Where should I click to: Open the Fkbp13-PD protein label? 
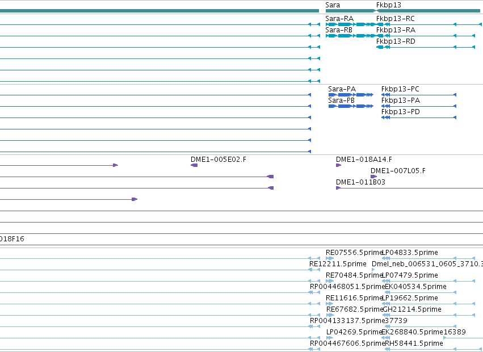tap(401, 112)
